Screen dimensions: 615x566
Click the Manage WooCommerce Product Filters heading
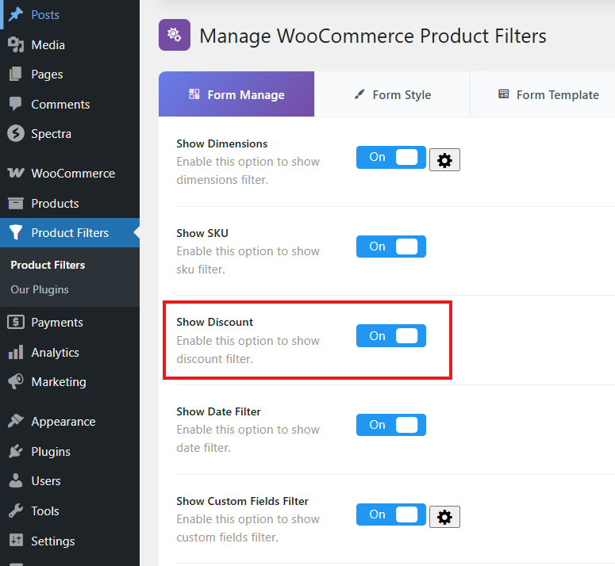coord(373,36)
